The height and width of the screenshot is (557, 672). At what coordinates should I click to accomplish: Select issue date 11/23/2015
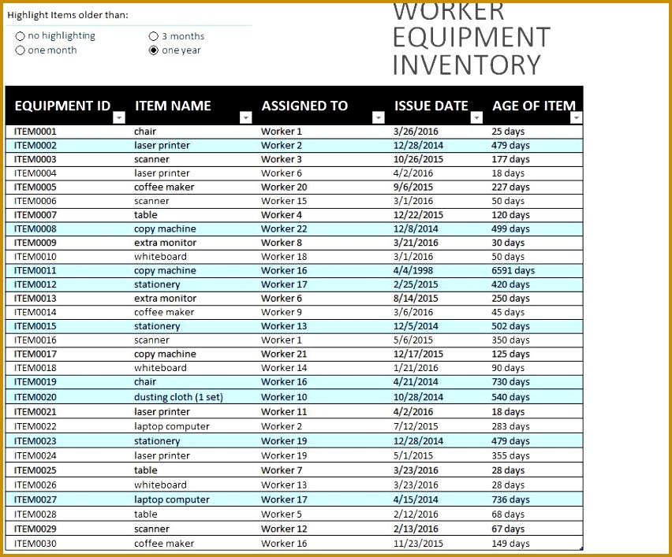click(x=418, y=544)
